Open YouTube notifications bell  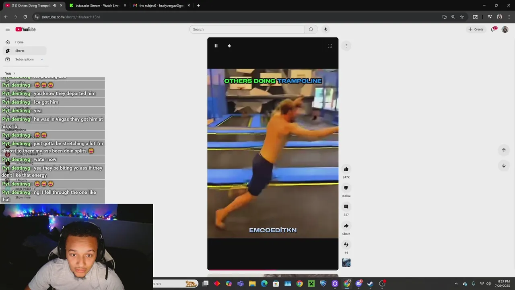tap(493, 29)
